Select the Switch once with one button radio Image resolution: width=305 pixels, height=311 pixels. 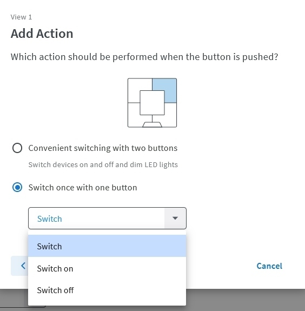[x=17, y=188]
